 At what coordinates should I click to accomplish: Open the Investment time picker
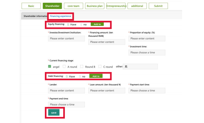tap(147, 53)
